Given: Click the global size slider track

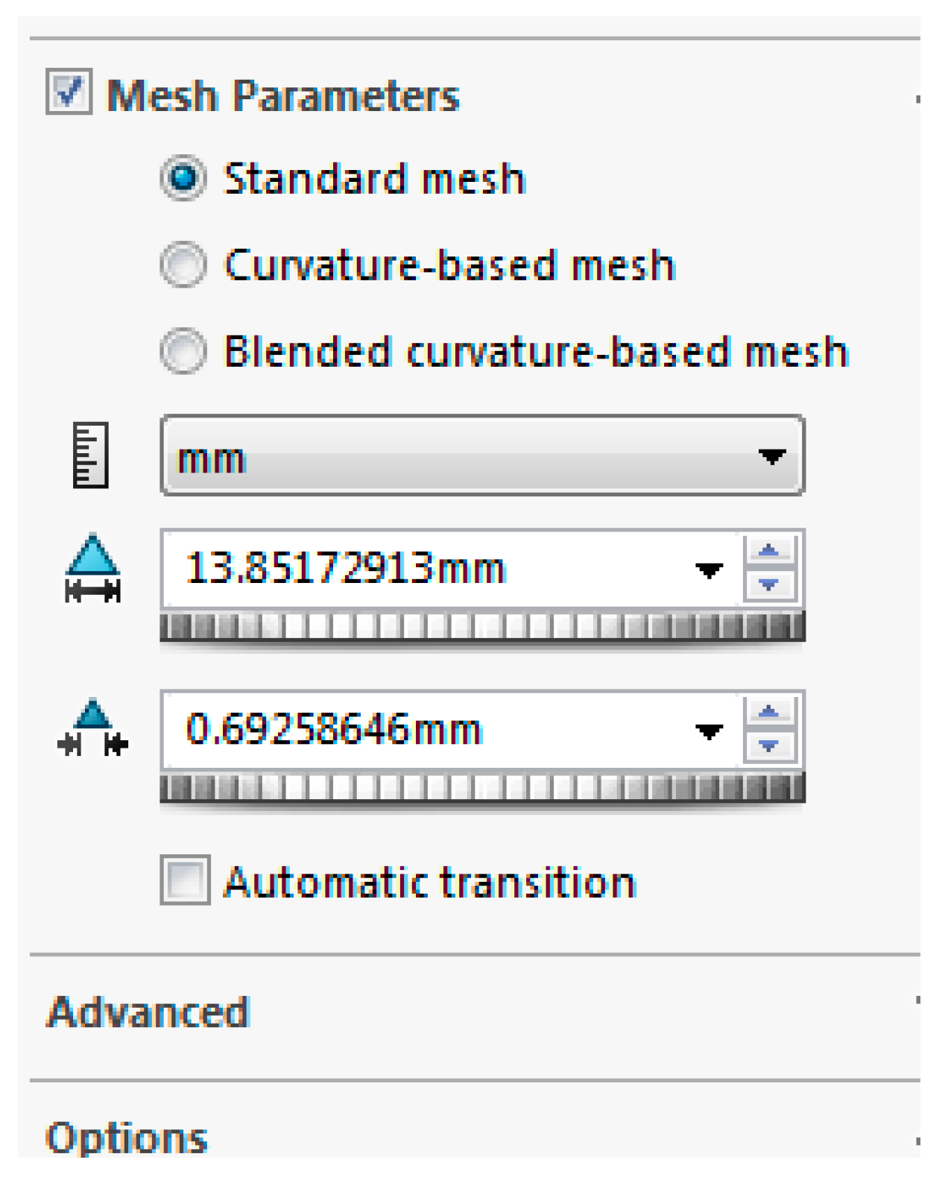Looking at the screenshot, I should (x=482, y=626).
